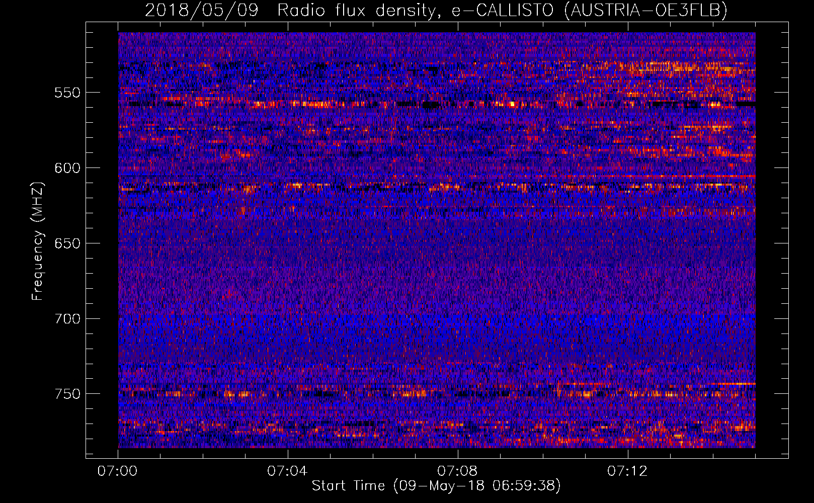Click the station name "(AUSTRIA-OE3FLB)"
Viewport: 814px width, 503px height.
[646, 10]
